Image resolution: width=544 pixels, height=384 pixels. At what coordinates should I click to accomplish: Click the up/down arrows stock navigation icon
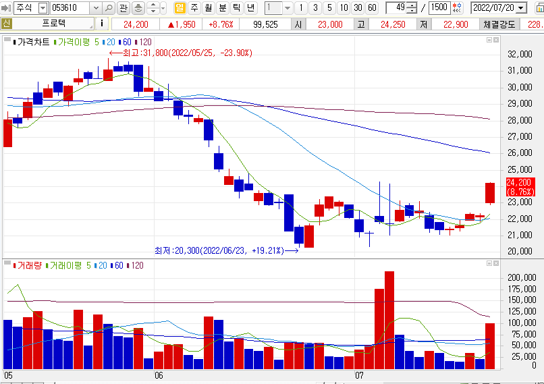click(x=153, y=7)
